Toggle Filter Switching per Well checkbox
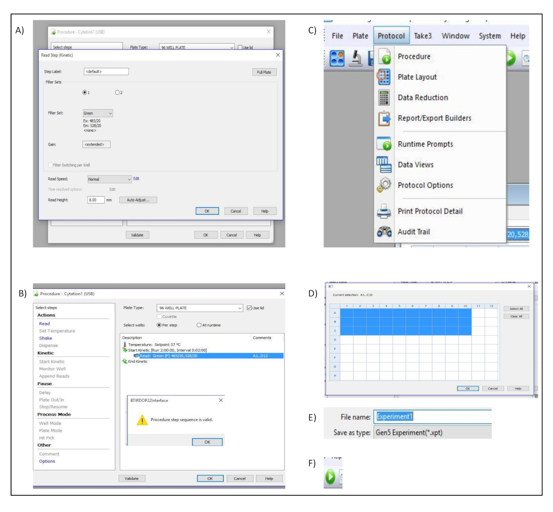Image resolution: width=553 pixels, height=512 pixels. point(50,165)
